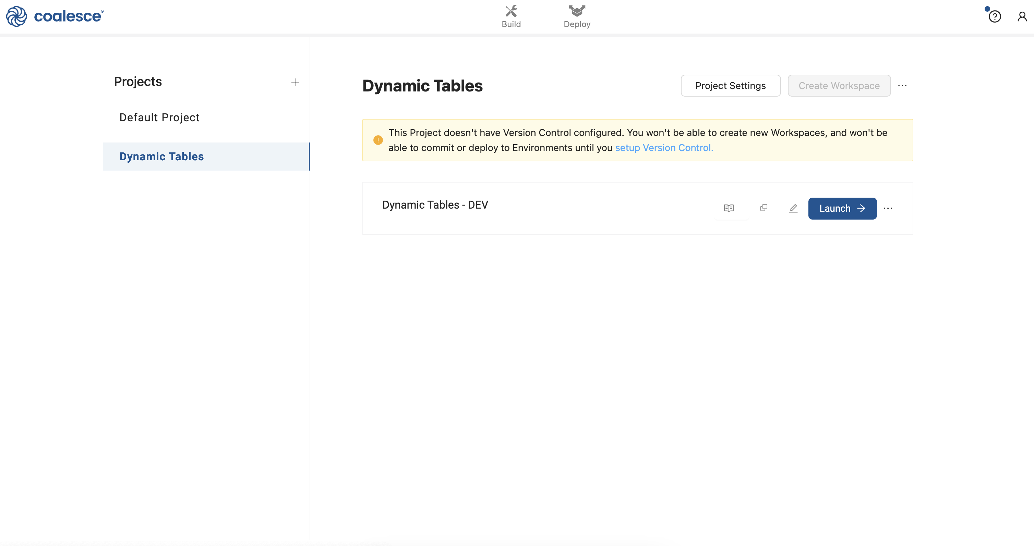The width and height of the screenshot is (1034, 546).
Task: Open the help question mark menu
Action: tap(994, 17)
